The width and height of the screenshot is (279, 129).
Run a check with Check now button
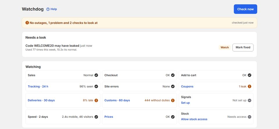point(245,9)
